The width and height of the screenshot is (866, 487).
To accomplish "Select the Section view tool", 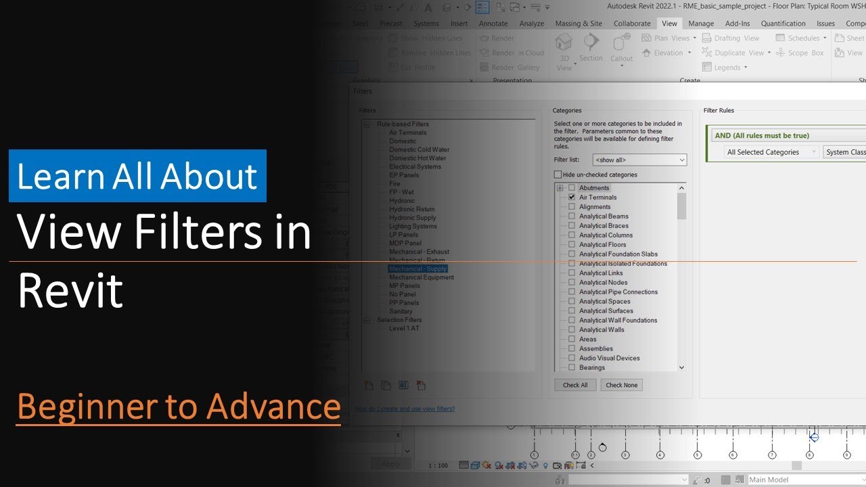I will pyautogui.click(x=591, y=48).
